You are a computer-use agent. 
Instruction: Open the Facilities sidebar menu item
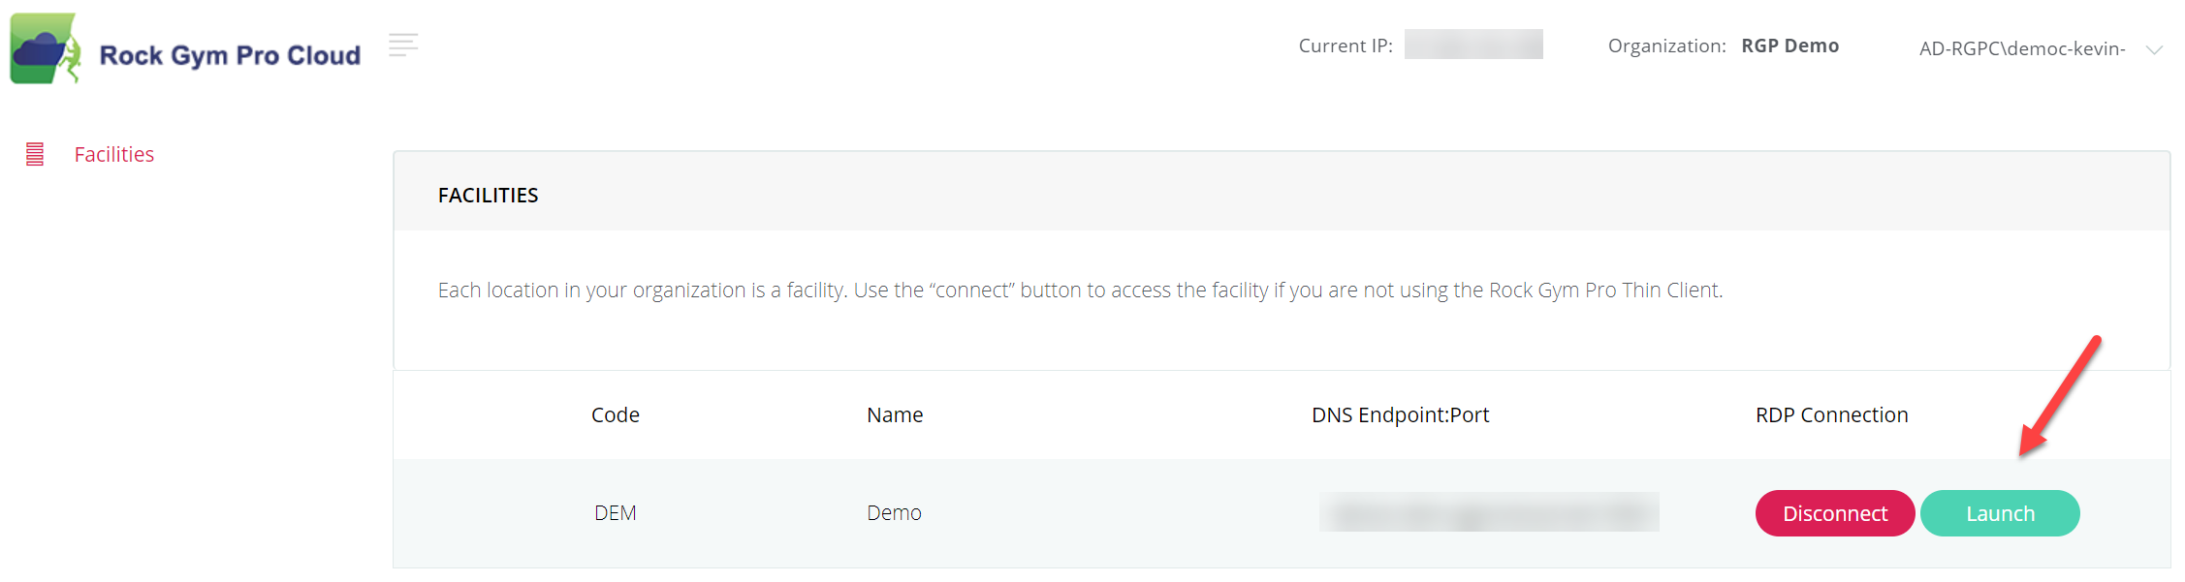click(114, 155)
